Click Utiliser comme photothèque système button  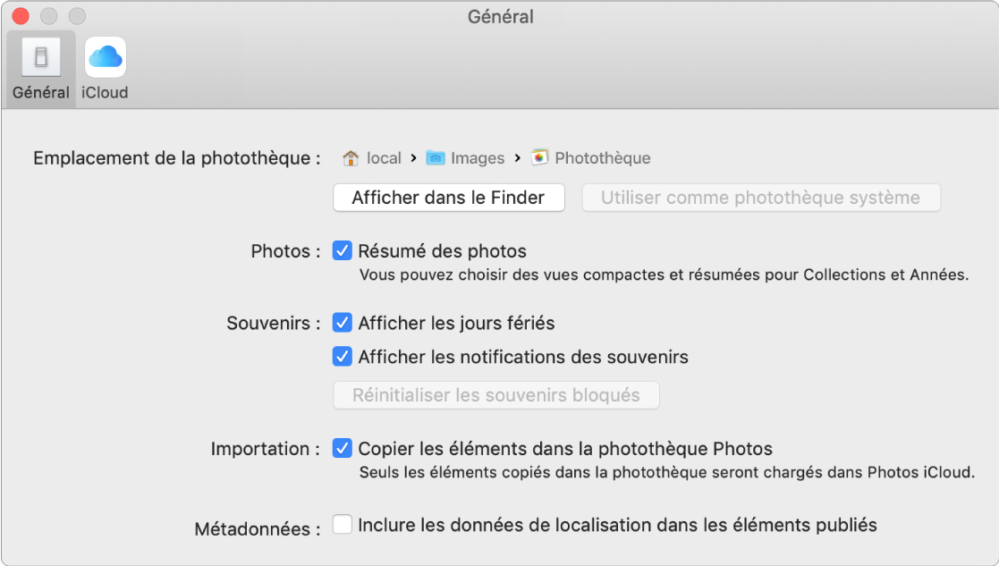(760, 198)
